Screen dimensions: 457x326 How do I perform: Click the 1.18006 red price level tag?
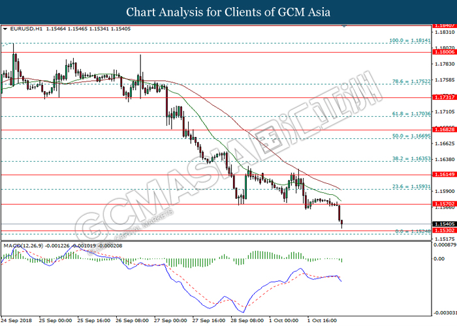pos(444,52)
